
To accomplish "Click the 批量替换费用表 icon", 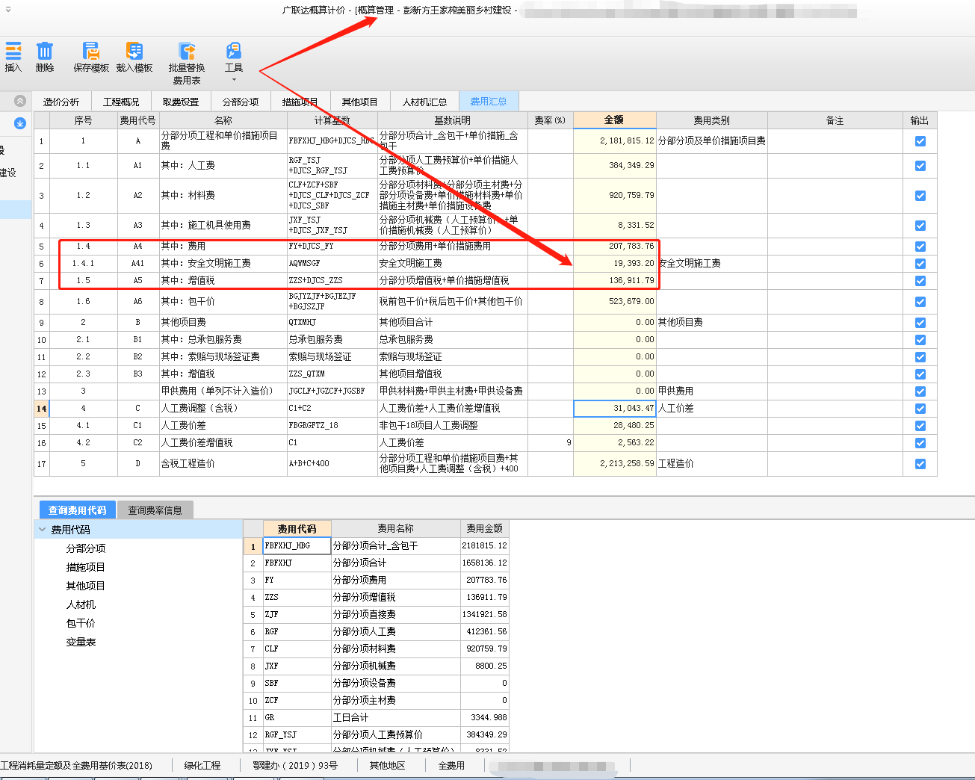I will click(x=187, y=51).
